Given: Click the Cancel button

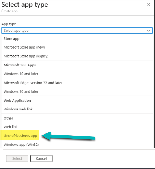Looking at the screenshot, I should 41,158.
